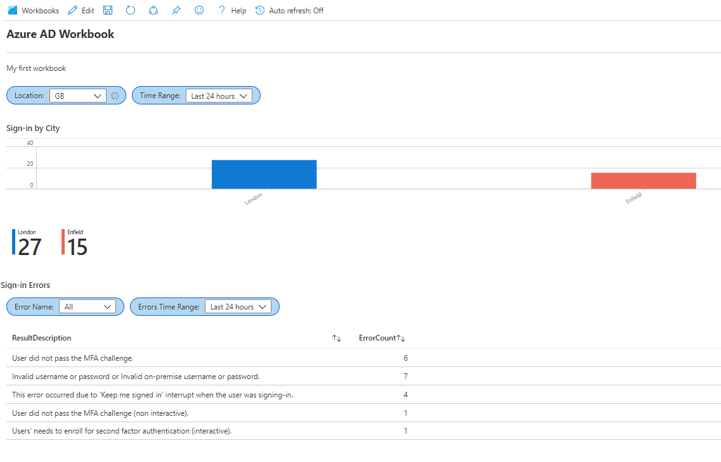Screen dimensions: 721x462
Task: Click the blue London bar in chart
Action: tap(264, 174)
